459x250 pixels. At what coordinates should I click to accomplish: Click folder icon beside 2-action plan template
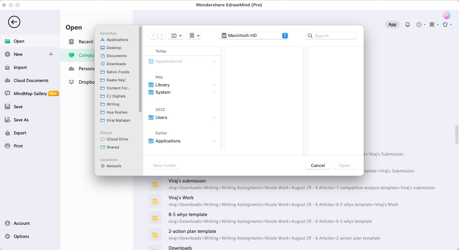coord(155,235)
